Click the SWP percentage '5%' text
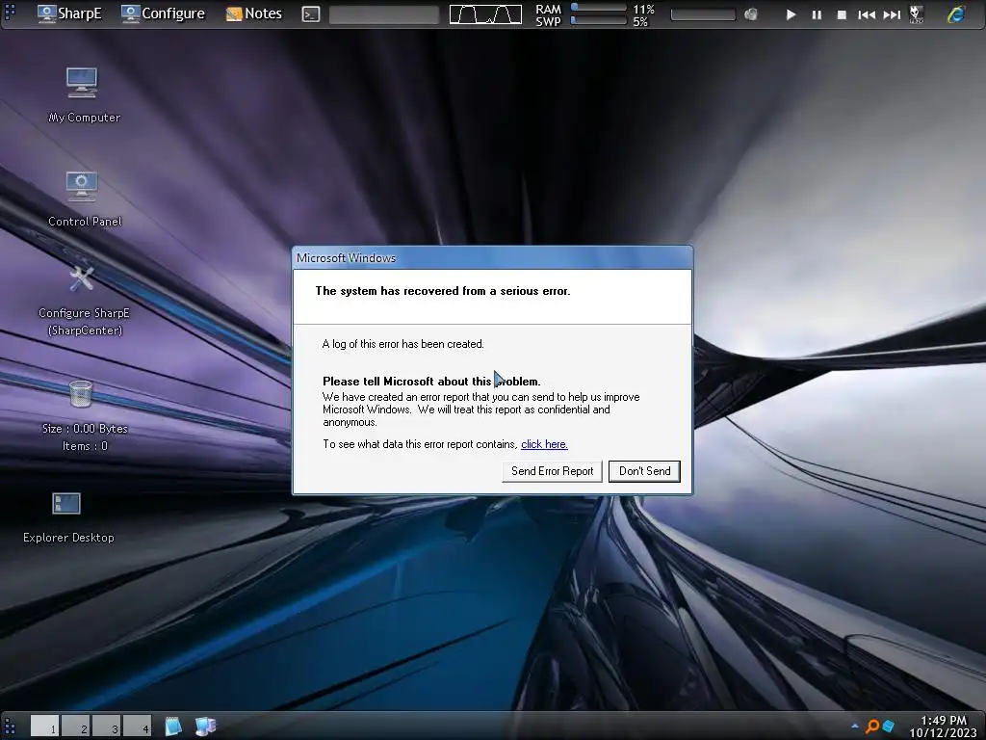 pyautogui.click(x=640, y=21)
